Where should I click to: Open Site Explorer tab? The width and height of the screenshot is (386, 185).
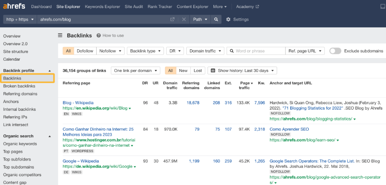(x=68, y=7)
